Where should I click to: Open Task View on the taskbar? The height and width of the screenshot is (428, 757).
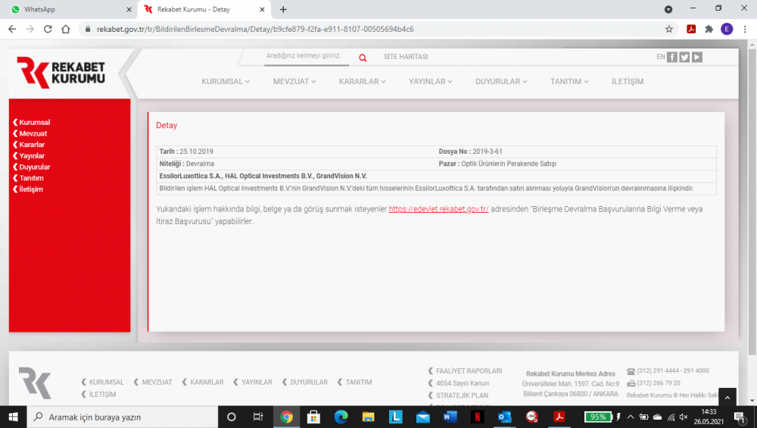tap(258, 417)
